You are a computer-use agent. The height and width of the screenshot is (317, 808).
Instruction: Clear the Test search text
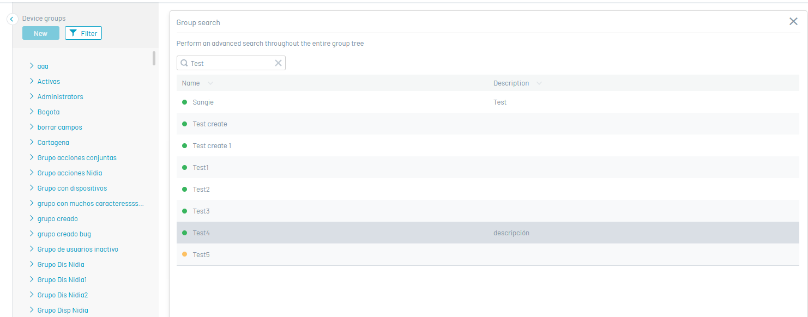[x=278, y=63]
